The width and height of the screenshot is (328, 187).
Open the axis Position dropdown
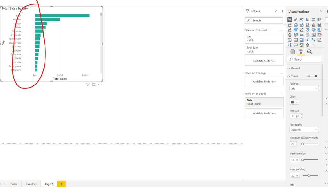[304, 88]
